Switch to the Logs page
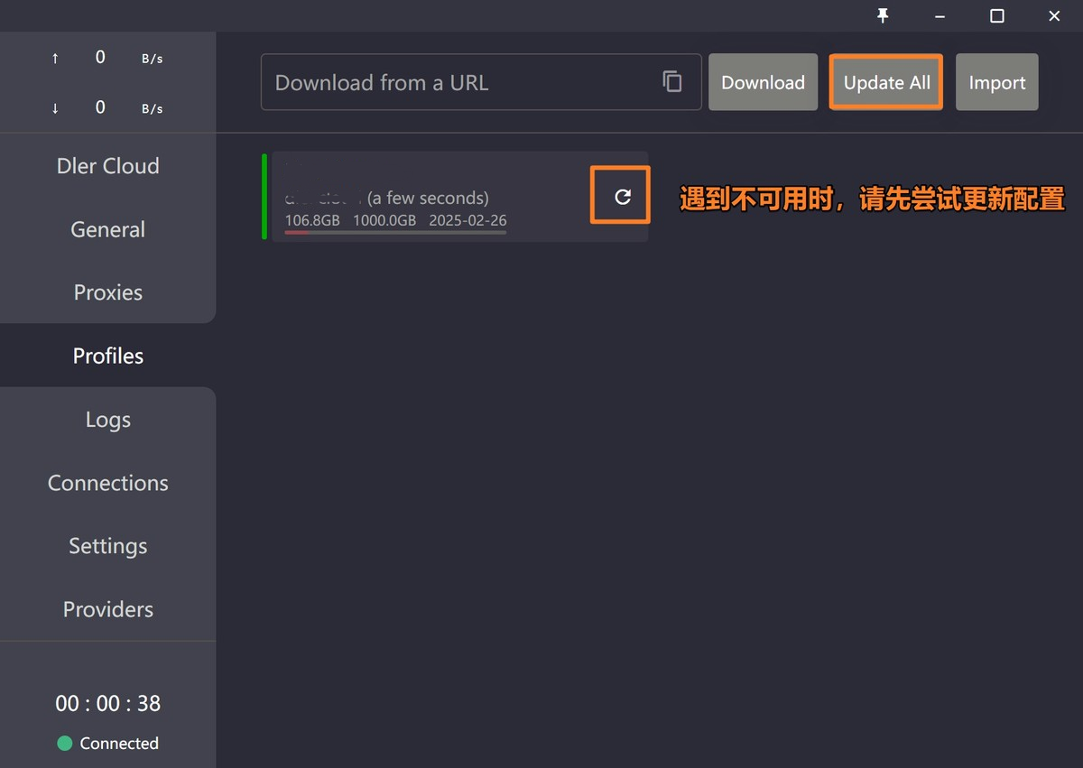This screenshot has height=768, width=1083. coord(107,419)
